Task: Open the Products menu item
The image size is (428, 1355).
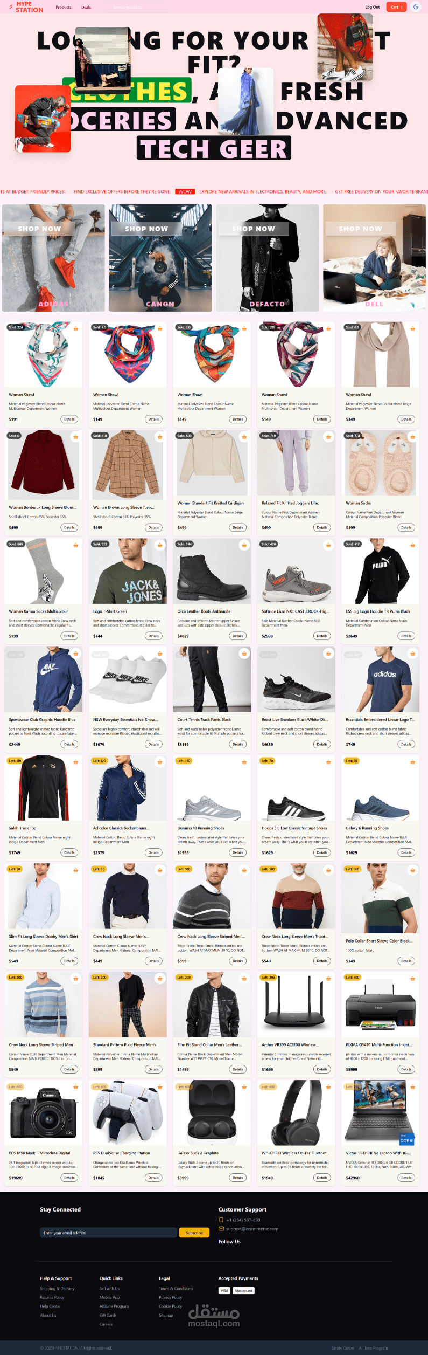Action: pyautogui.click(x=64, y=7)
